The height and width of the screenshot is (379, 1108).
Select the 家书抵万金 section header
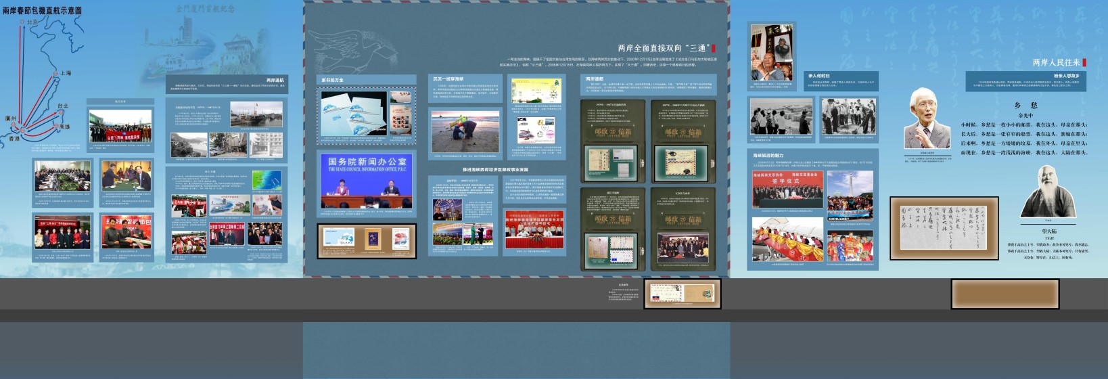332,80
